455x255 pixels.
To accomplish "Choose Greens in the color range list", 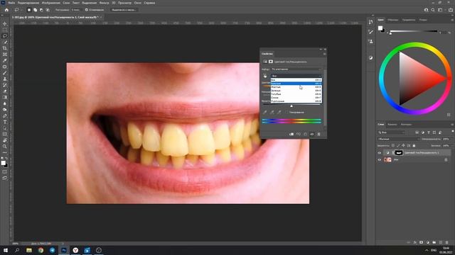I will tap(296, 91).
